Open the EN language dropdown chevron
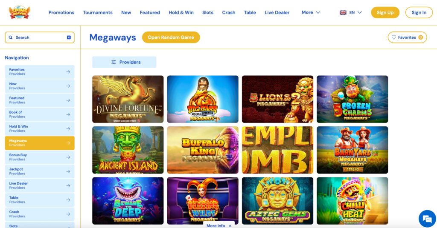Screen dimensions: 437x228 click(359, 12)
